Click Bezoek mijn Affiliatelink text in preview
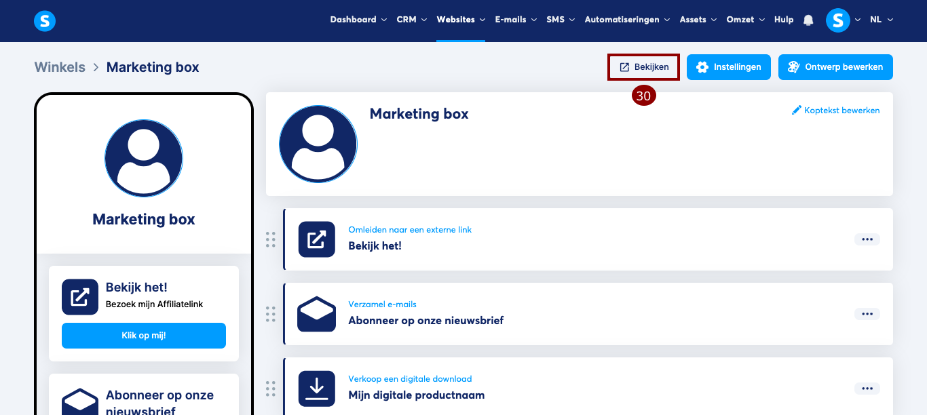 pos(155,304)
